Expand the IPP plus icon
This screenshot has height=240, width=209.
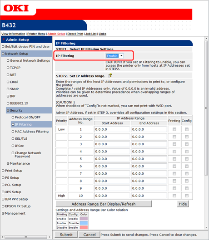pos(8,96)
